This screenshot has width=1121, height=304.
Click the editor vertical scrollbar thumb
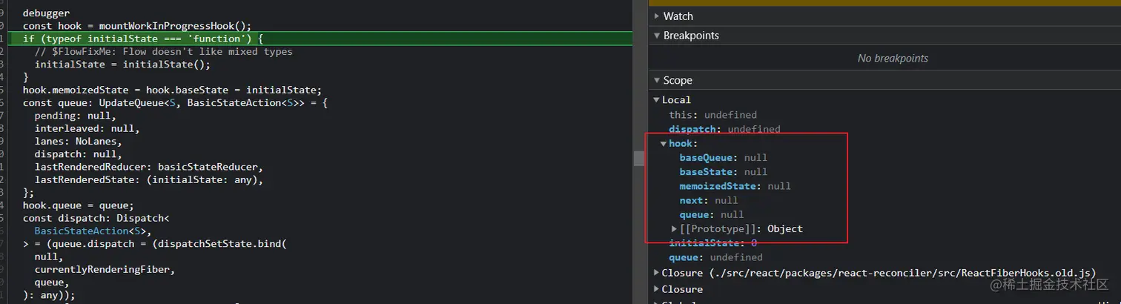[638, 158]
